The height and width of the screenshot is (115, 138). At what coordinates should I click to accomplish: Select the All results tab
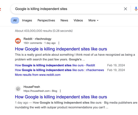pos(15,20)
